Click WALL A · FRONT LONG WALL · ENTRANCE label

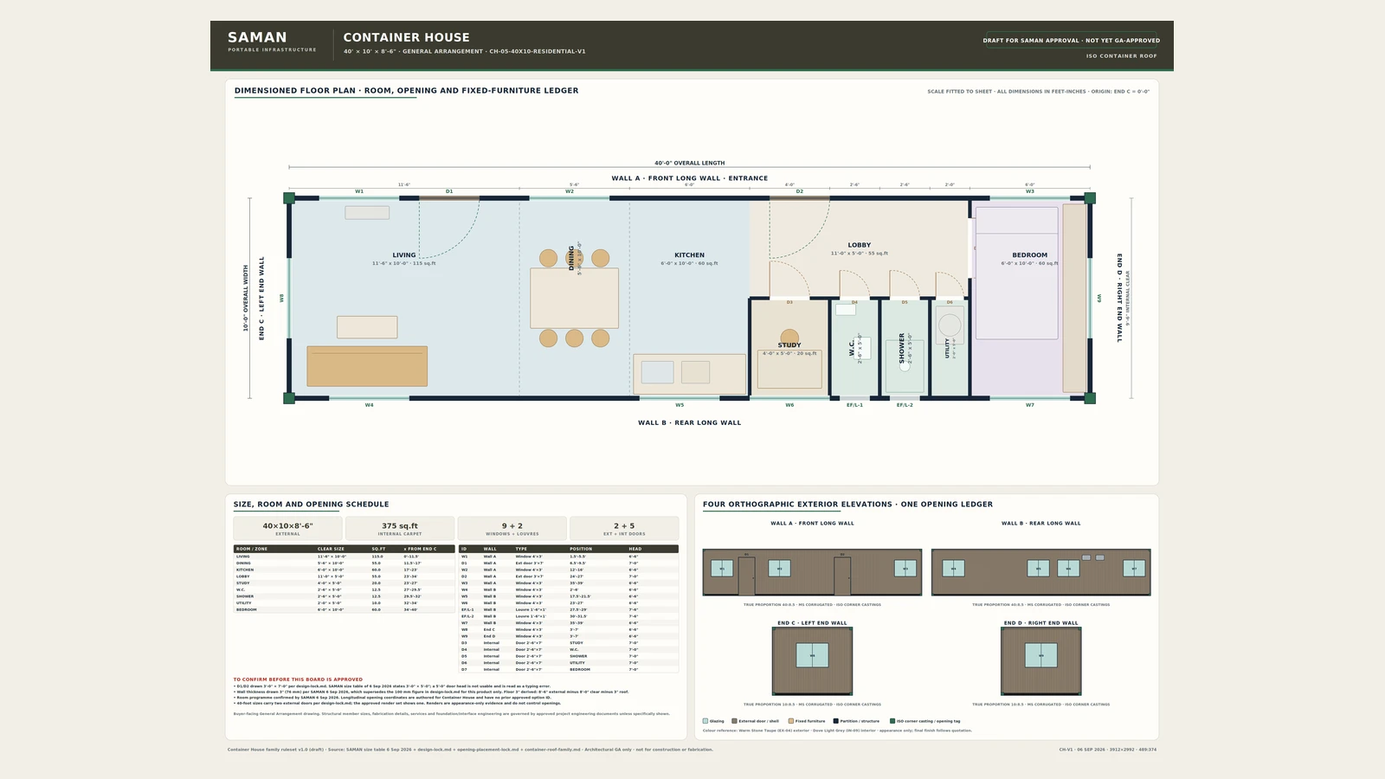(689, 178)
